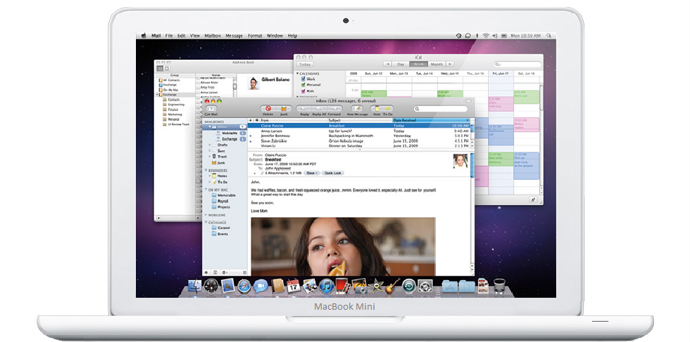690x342 pixels.
Task: Mark message as Junk via toolbar icon
Action: point(284,108)
